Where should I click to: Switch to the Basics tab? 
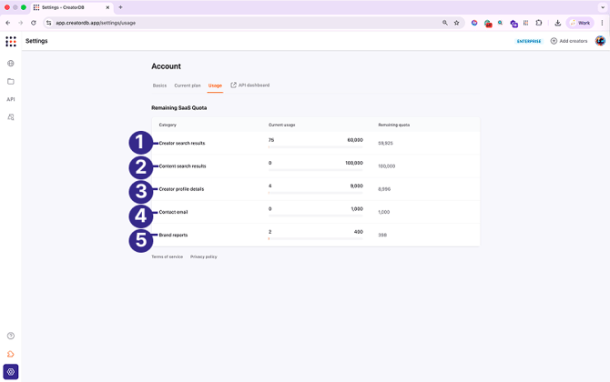159,85
